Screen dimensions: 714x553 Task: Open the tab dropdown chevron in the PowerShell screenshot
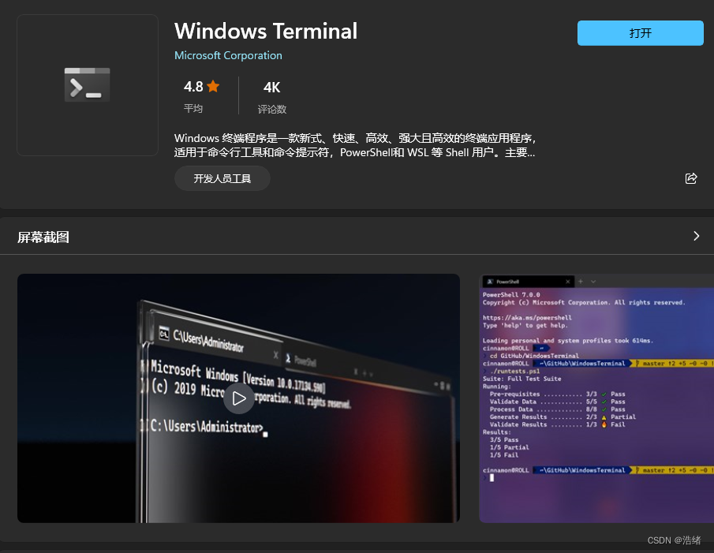(593, 282)
